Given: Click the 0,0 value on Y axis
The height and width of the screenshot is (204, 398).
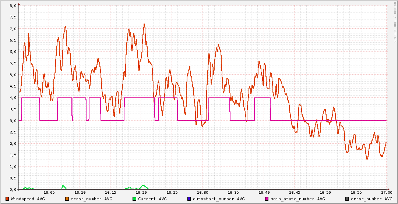Looking at the screenshot, I should 13,189.
